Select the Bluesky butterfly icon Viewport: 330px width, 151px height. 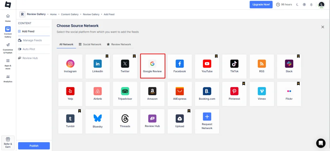click(x=98, y=118)
